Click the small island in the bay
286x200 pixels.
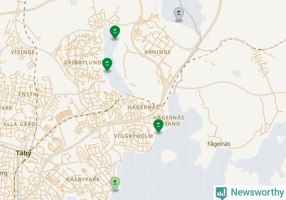[169, 156]
